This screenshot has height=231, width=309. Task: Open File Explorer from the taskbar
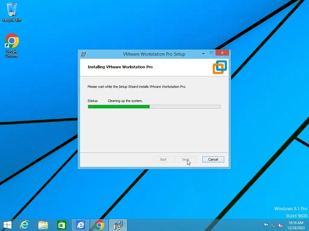(x=43, y=225)
